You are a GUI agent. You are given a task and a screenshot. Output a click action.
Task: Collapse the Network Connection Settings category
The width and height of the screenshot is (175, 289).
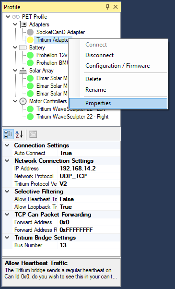coord(7,161)
